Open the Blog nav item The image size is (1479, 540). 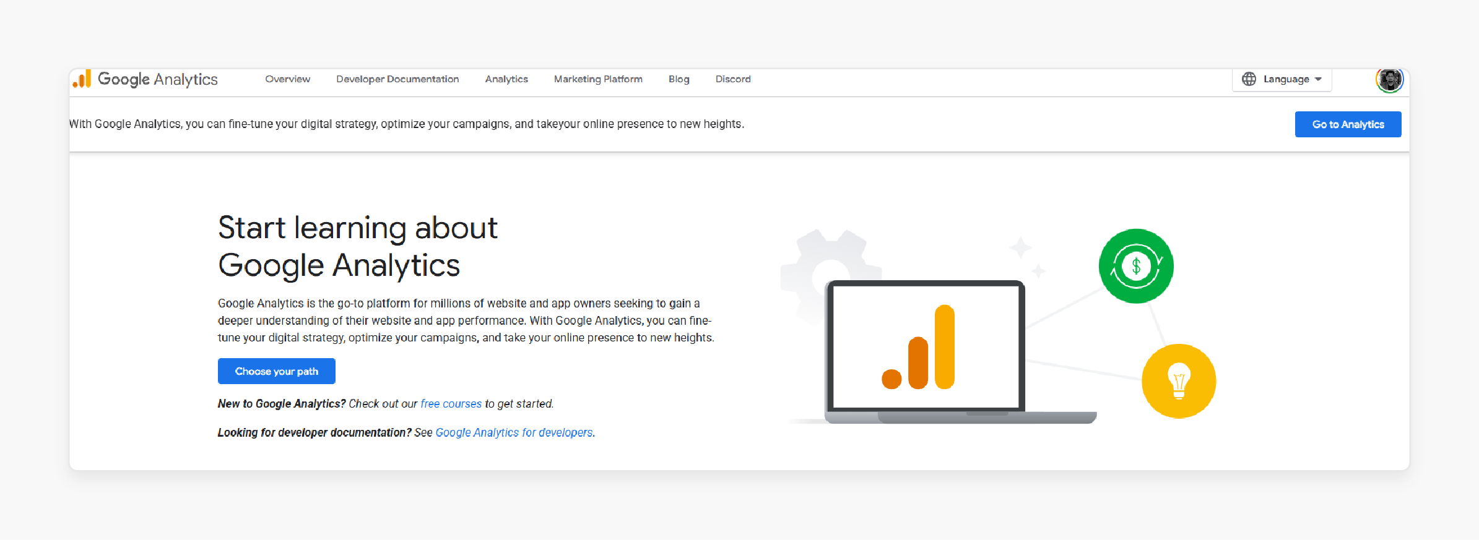coord(679,79)
